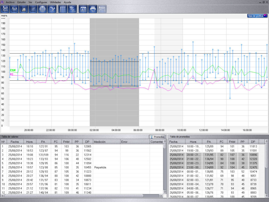Open the patient ID card icon

[83, 9]
